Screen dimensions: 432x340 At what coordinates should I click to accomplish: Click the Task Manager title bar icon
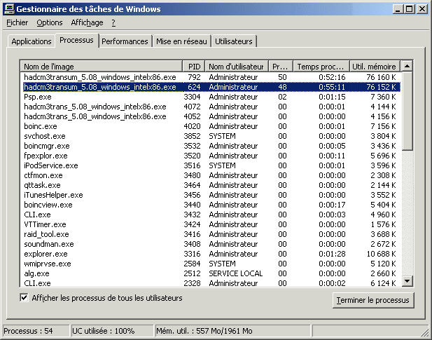tap(10, 9)
